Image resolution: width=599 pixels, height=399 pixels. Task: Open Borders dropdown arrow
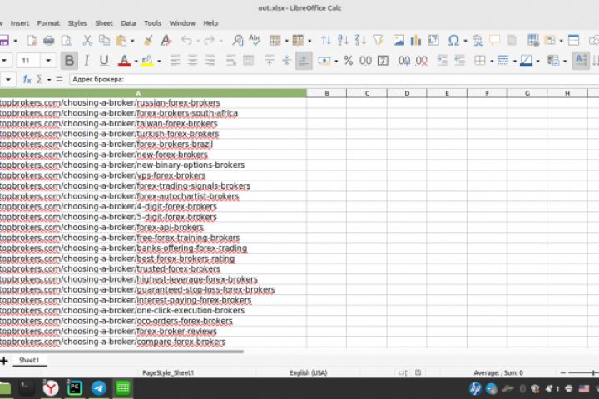pos(492,61)
